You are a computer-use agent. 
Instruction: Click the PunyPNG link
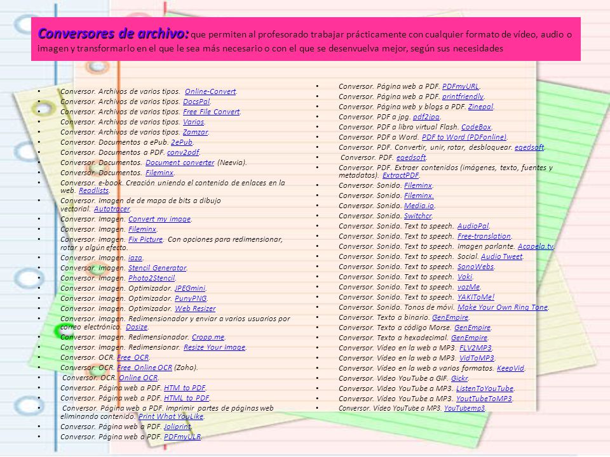[x=191, y=298]
